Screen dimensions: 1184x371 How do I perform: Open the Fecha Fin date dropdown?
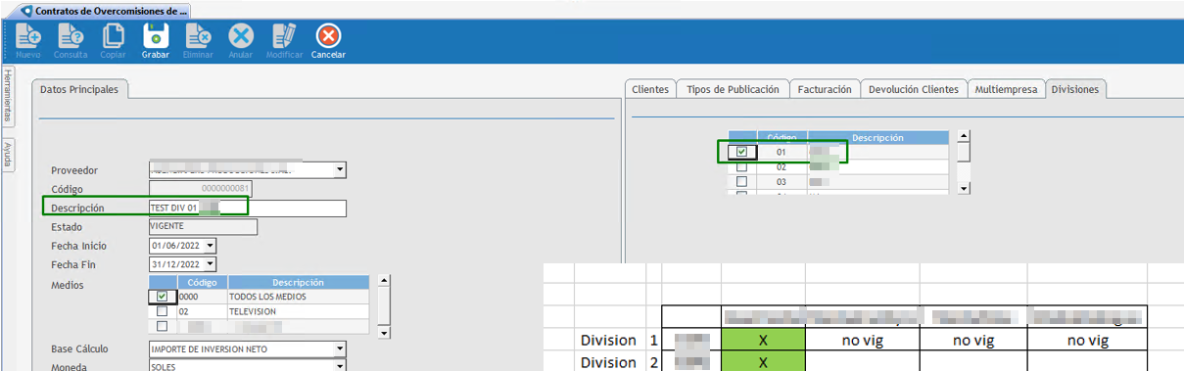210,264
